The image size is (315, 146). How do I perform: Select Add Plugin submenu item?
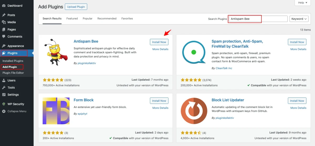[x=10, y=67]
